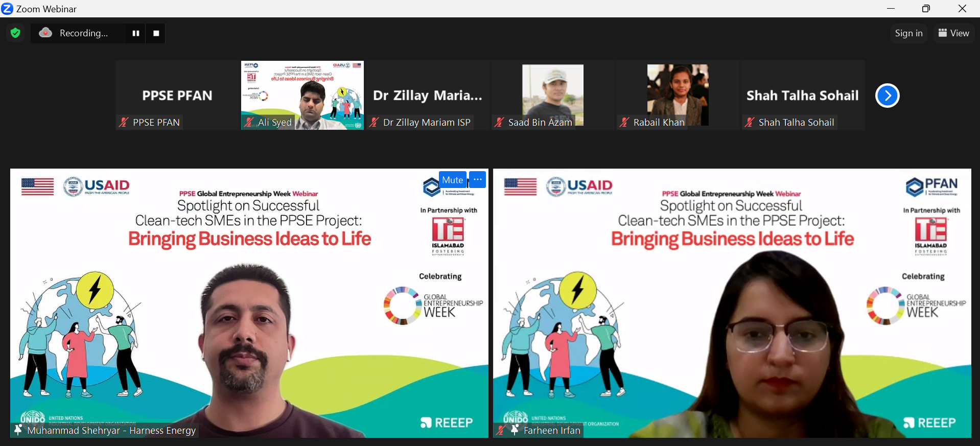Mute Muhammad Shehryar's audio
Viewport: 980px width, 446px height.
click(x=452, y=180)
